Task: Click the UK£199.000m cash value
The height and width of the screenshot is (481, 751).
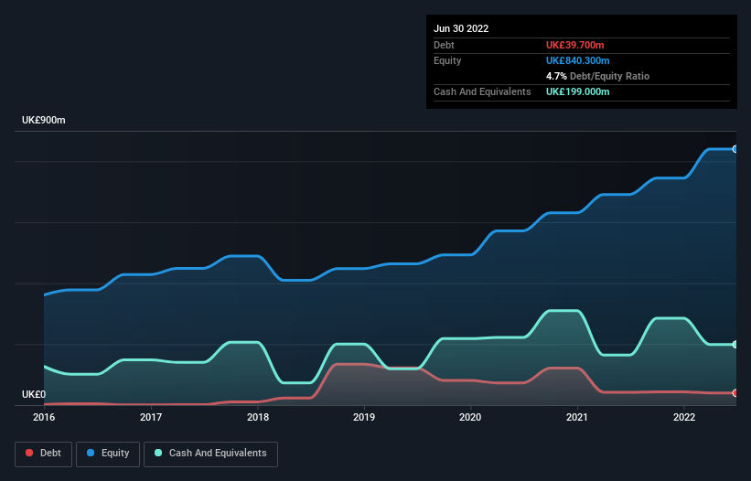Action: tap(577, 91)
